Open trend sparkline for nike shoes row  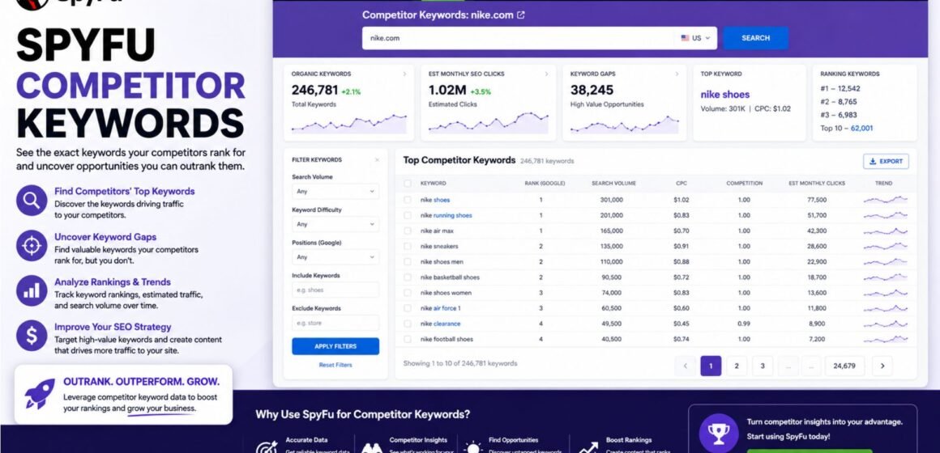pyautogui.click(x=886, y=199)
